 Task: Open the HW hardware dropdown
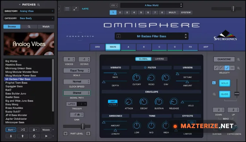point(114,5)
